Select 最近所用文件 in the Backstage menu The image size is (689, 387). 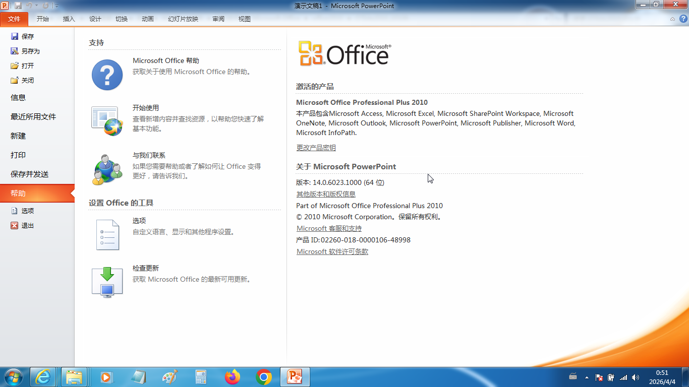pos(33,117)
